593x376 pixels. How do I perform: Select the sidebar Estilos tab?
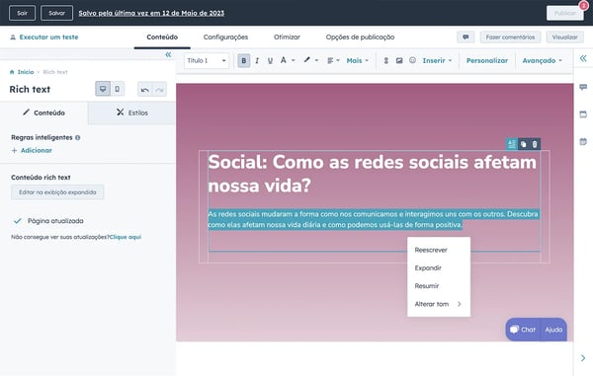click(x=132, y=113)
